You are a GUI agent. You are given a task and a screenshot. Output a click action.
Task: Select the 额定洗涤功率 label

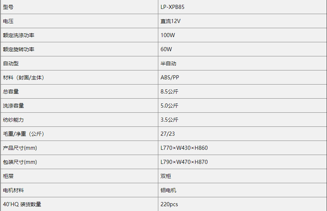tap(19, 35)
